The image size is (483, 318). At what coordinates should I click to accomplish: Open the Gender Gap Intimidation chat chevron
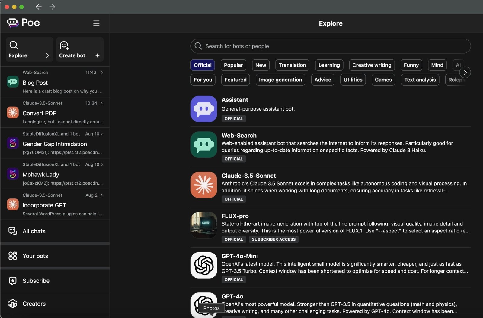click(x=101, y=134)
